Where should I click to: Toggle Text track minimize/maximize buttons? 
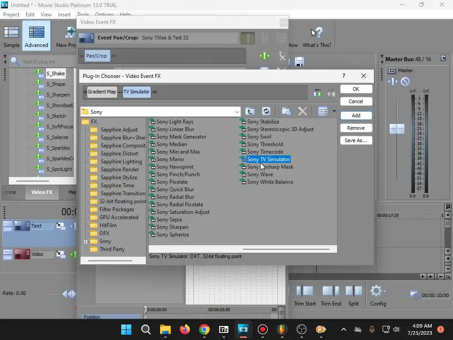tap(8, 226)
